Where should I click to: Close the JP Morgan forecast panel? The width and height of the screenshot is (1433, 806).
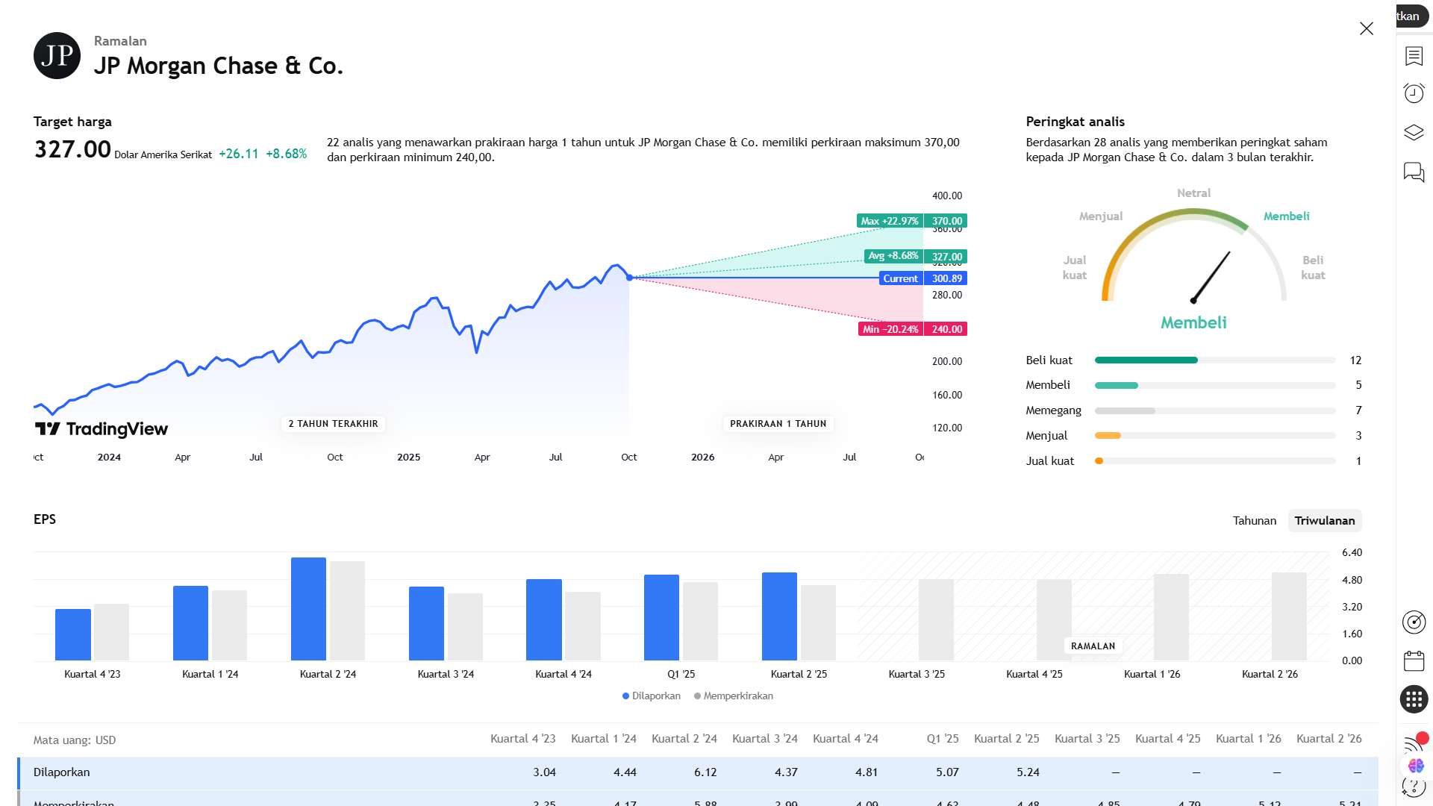point(1366,28)
